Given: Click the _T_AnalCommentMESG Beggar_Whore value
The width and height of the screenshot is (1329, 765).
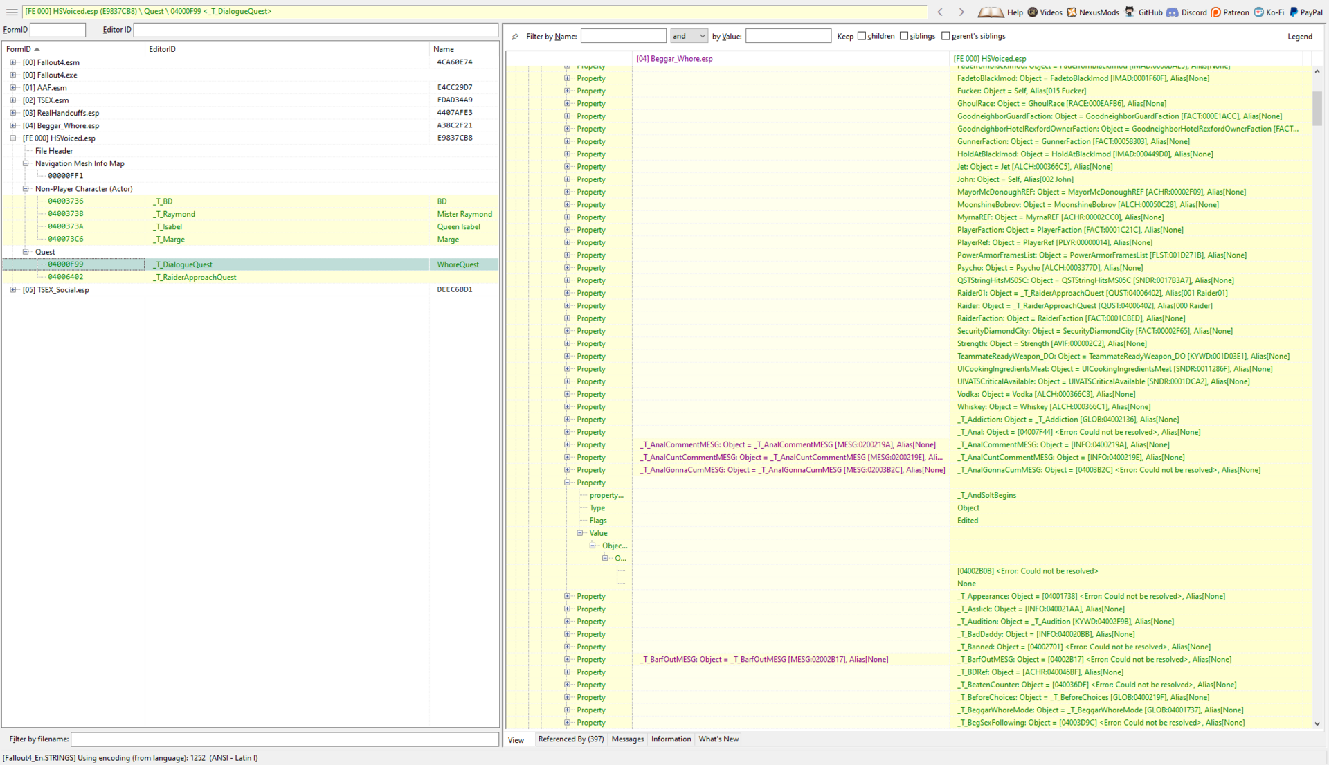Looking at the screenshot, I should pos(788,444).
